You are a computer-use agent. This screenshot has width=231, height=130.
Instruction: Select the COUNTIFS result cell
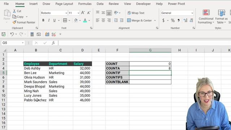150,77
